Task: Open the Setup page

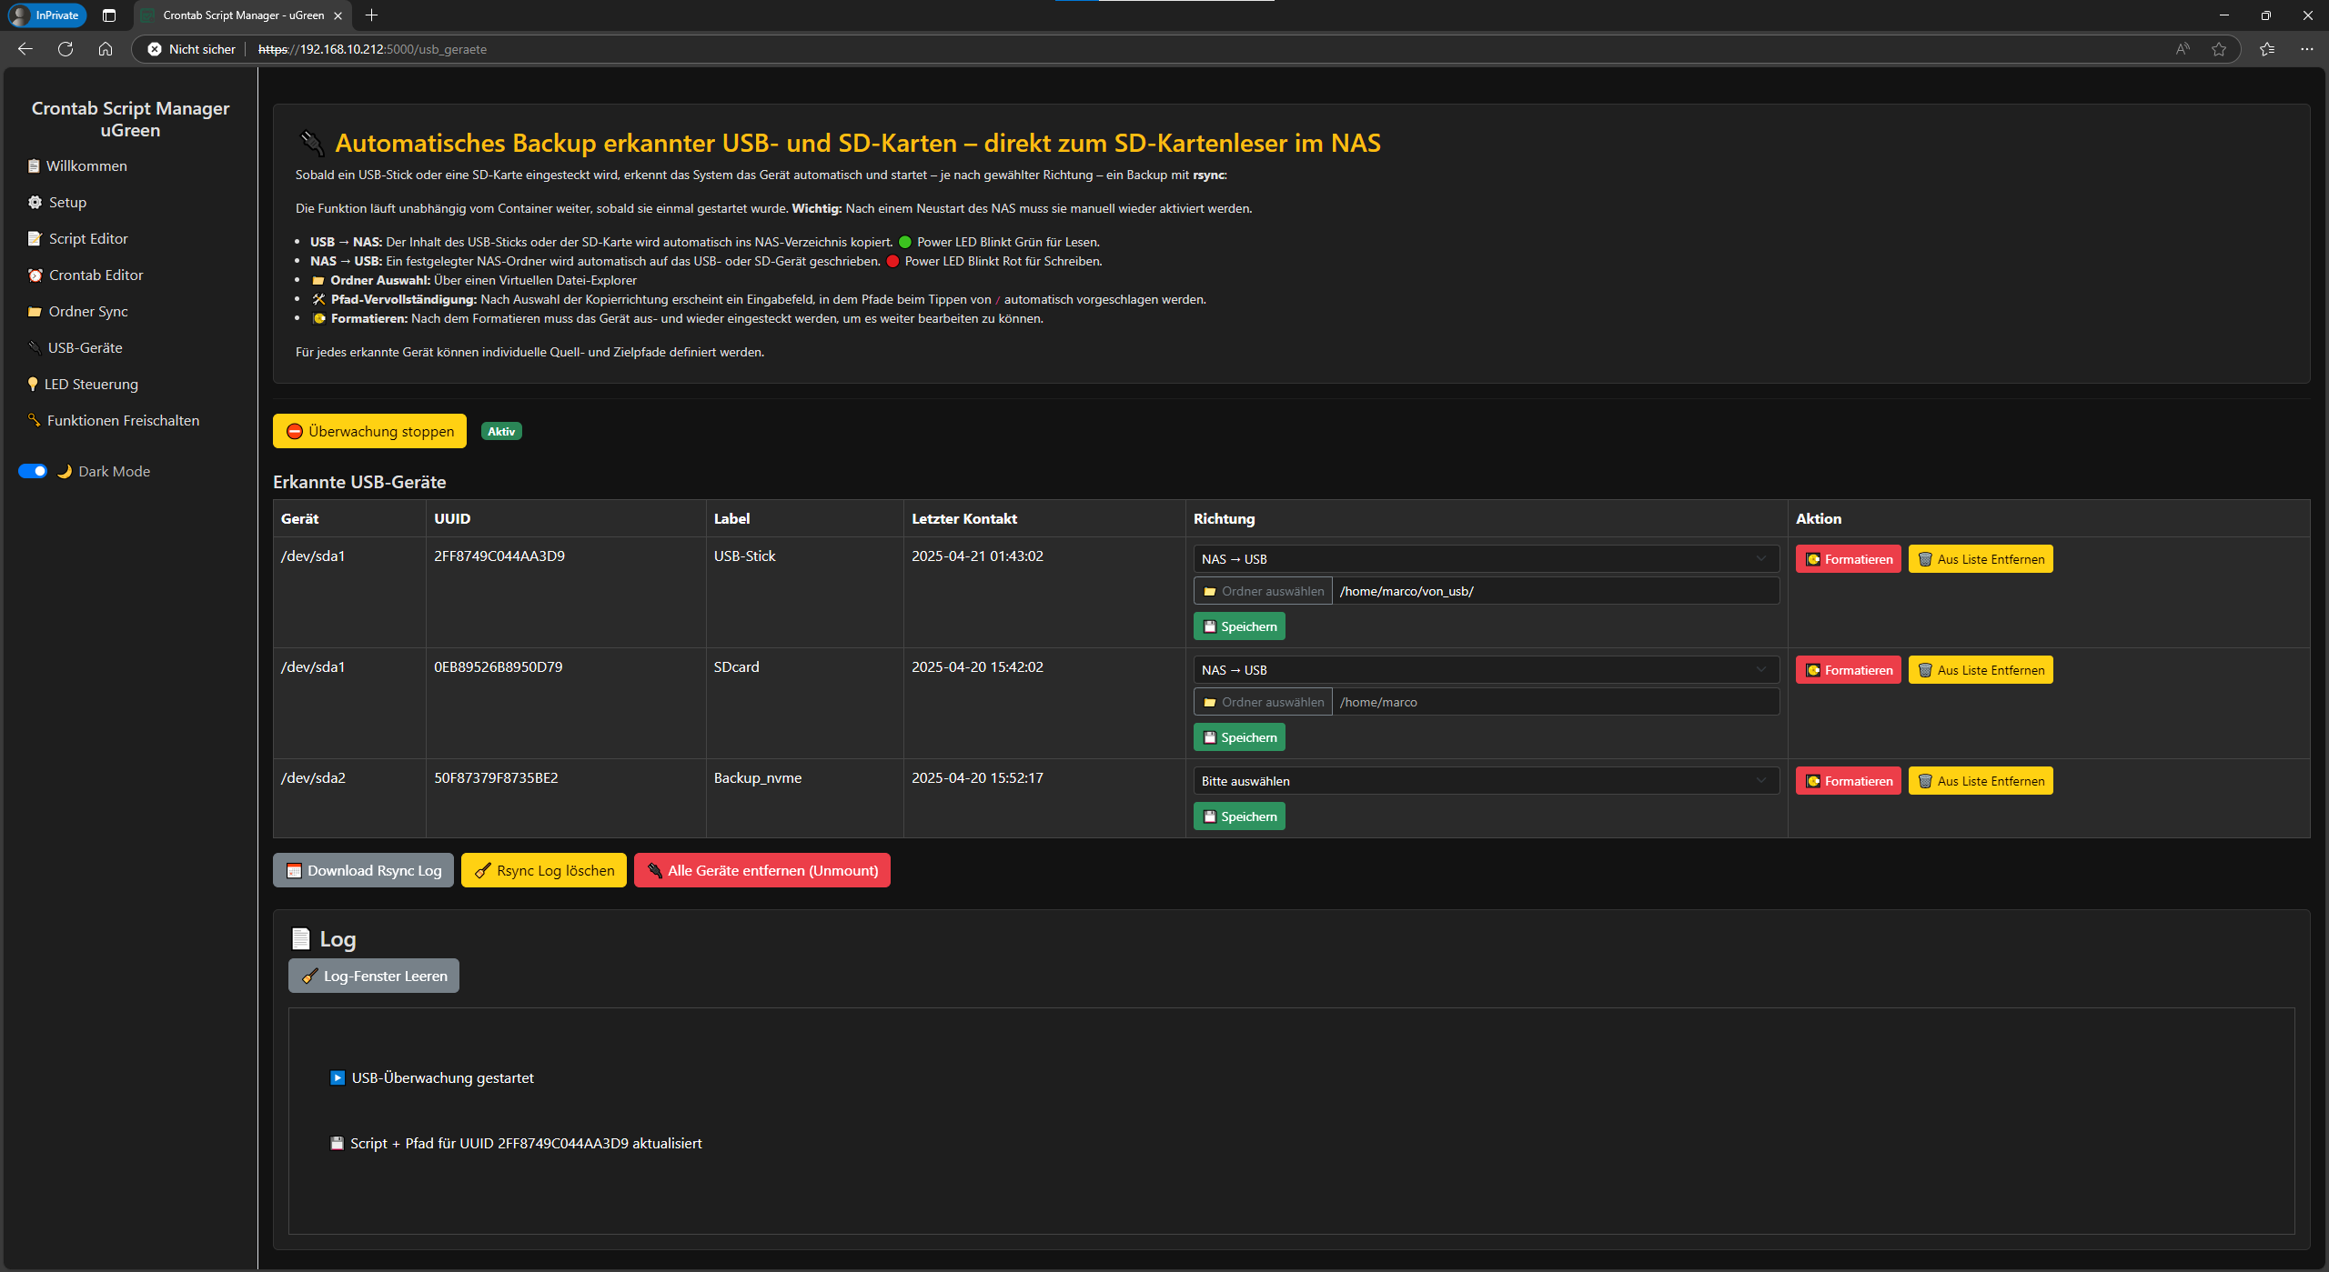Action: tap(57, 202)
